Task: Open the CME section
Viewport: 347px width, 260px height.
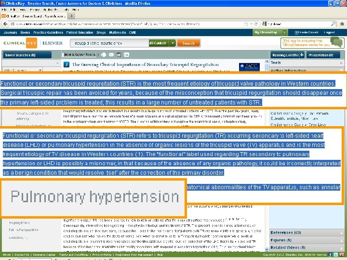Action: click(x=133, y=33)
